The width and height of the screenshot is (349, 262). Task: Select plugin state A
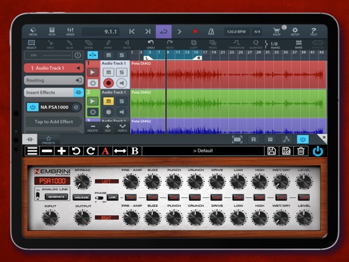coord(106,151)
